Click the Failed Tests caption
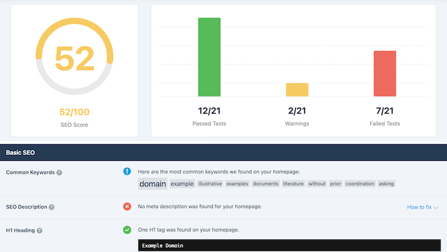Screen dimensions: 447x252 tap(385, 123)
